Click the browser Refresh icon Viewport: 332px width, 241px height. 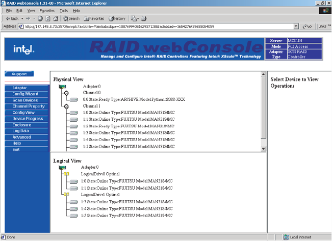(48, 19)
